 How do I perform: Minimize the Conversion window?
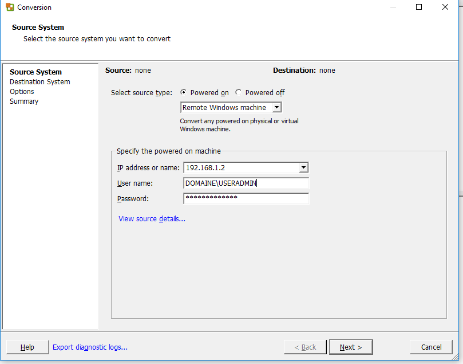point(393,7)
